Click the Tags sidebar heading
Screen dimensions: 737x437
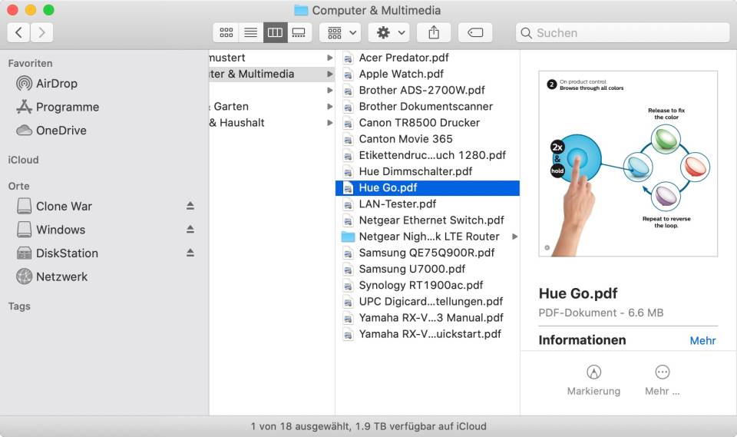point(19,306)
